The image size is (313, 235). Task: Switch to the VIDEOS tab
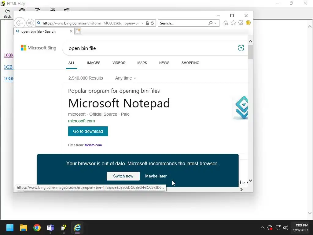119,63
